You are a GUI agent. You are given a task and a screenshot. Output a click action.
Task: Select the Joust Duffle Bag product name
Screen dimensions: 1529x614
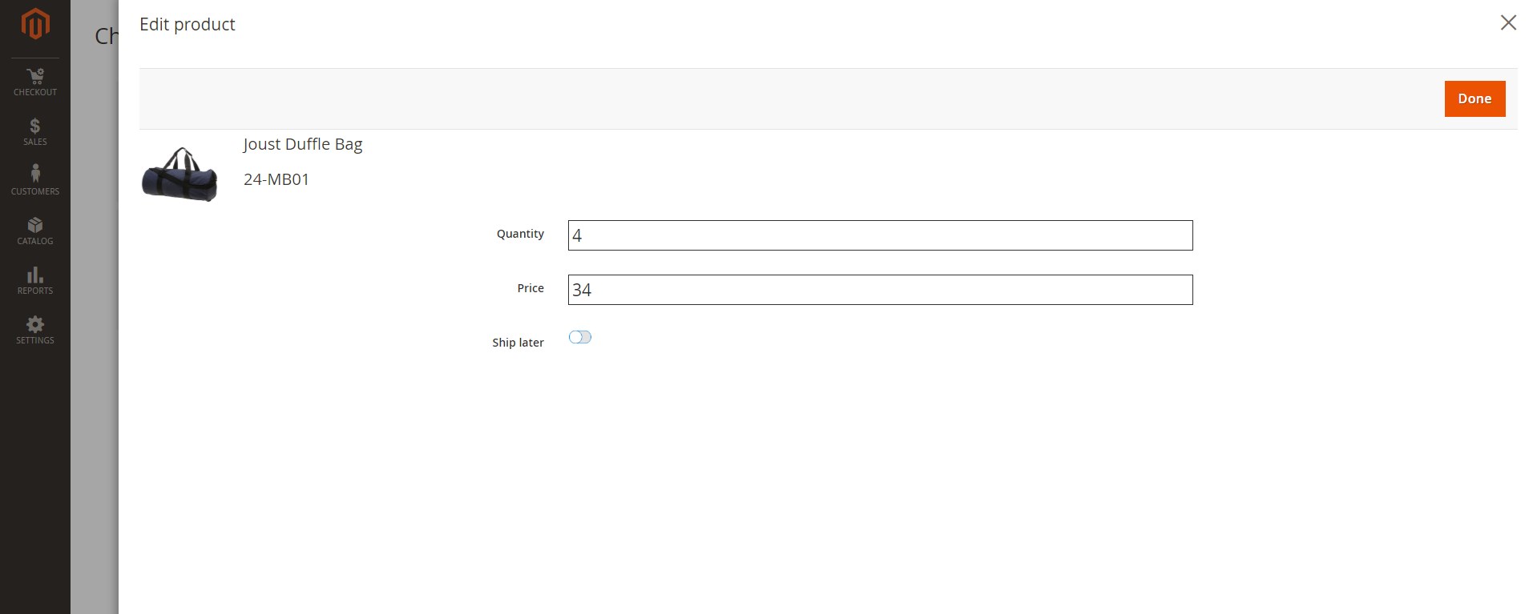tap(302, 144)
